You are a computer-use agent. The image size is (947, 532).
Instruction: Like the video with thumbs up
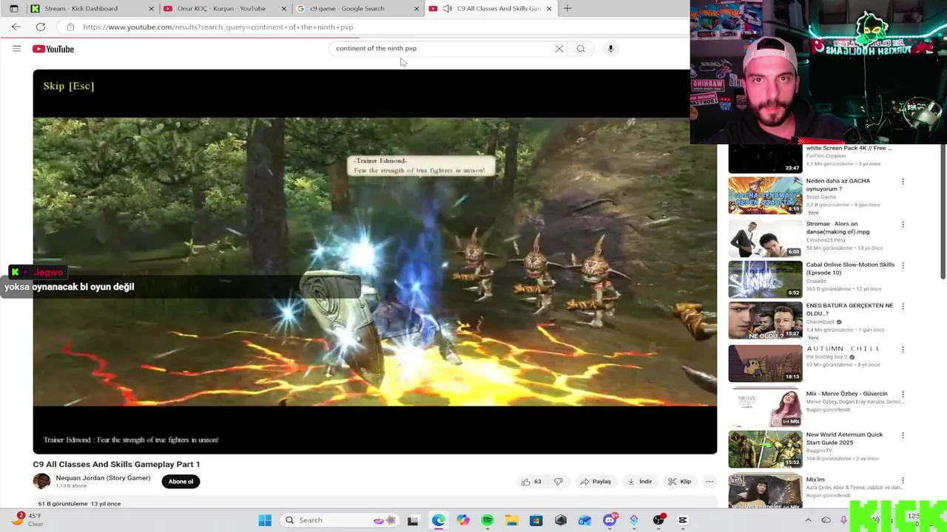[x=531, y=482]
